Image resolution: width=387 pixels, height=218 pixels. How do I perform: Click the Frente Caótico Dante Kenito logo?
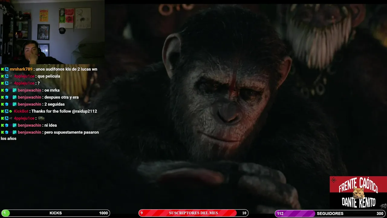click(358, 193)
